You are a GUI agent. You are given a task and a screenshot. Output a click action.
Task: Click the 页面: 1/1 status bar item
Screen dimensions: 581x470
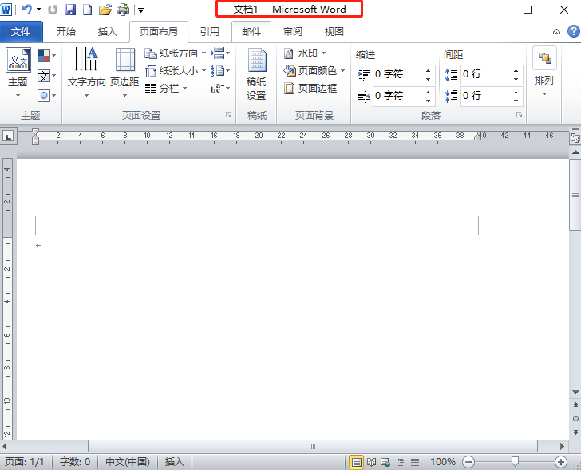(x=24, y=461)
